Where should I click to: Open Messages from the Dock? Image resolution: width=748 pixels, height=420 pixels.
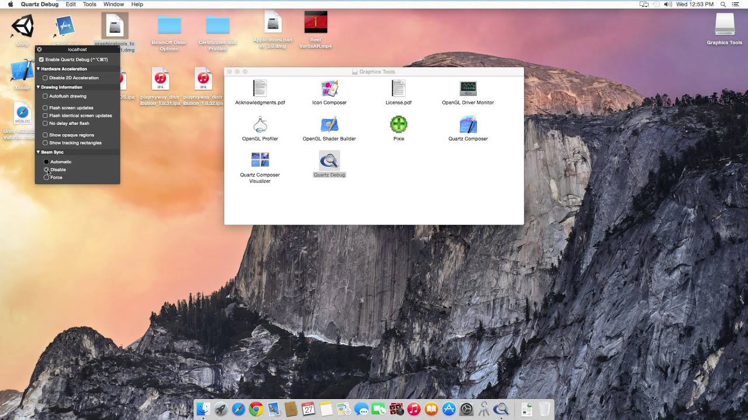[361, 409]
